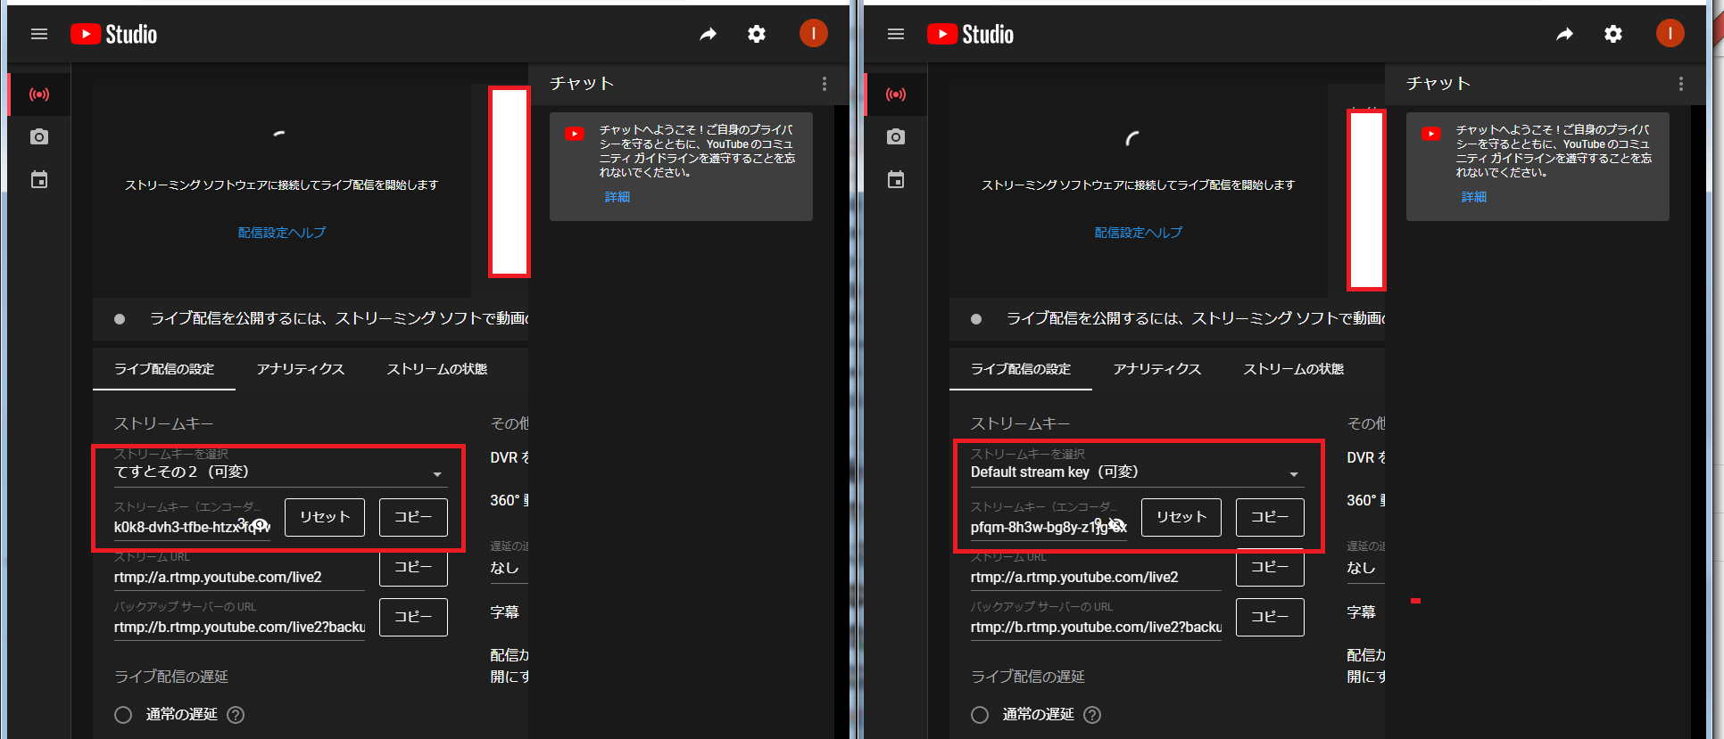Open hamburger menu in right Studio window

896,34
